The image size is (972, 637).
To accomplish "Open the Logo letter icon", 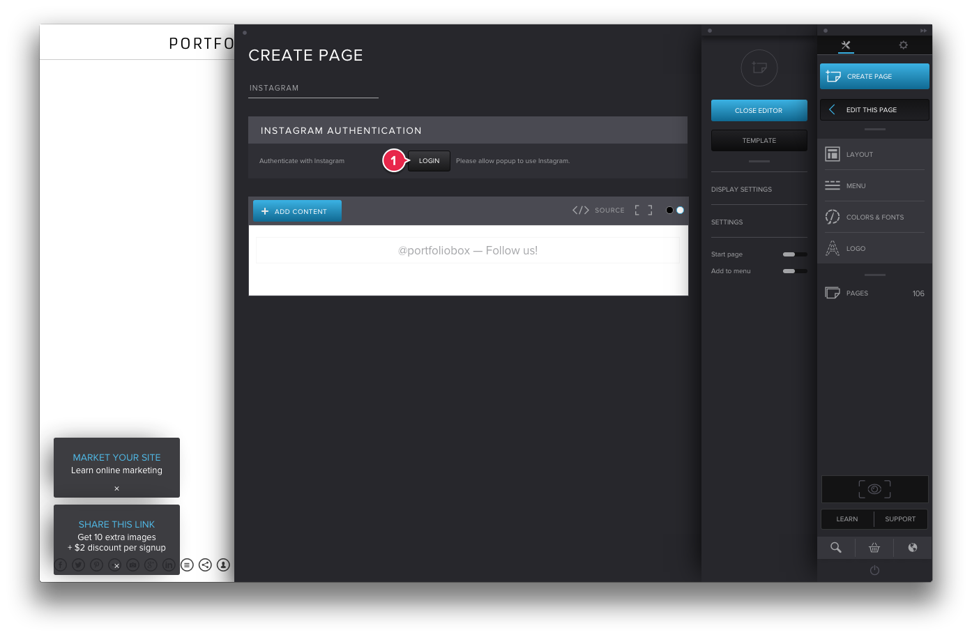I will click(833, 248).
